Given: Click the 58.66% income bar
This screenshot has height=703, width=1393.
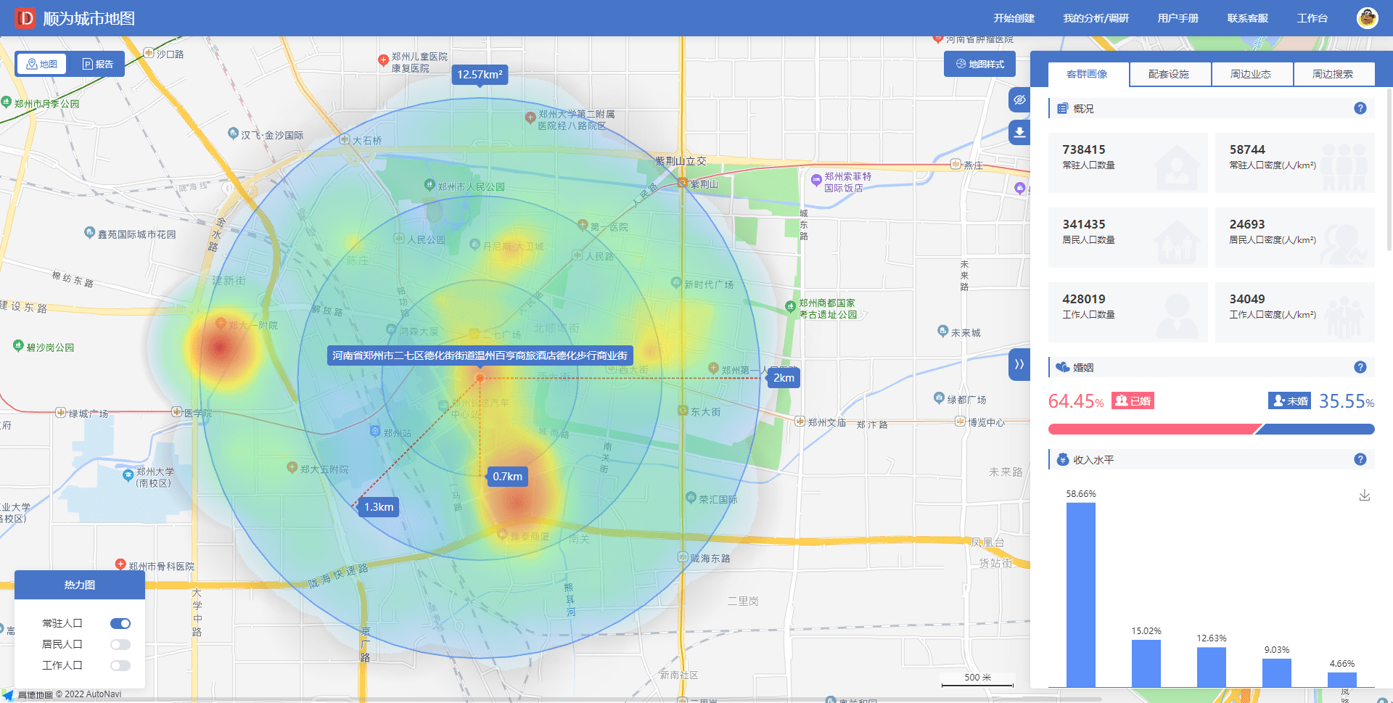Looking at the screenshot, I should [1080, 593].
